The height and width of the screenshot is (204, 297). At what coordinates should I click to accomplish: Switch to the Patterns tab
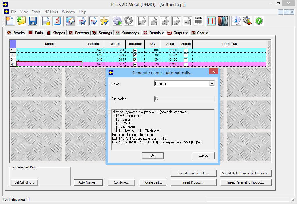[x=79, y=33]
